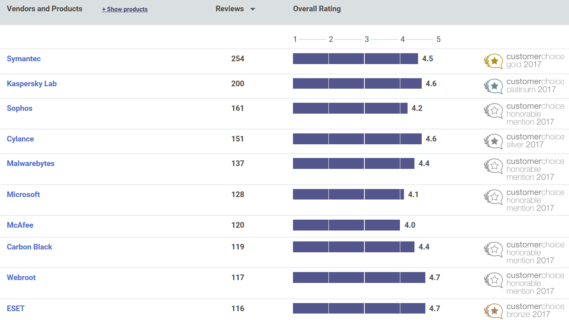Open the Carbon Black vendor link
This screenshot has width=569, height=320.
coord(29,247)
